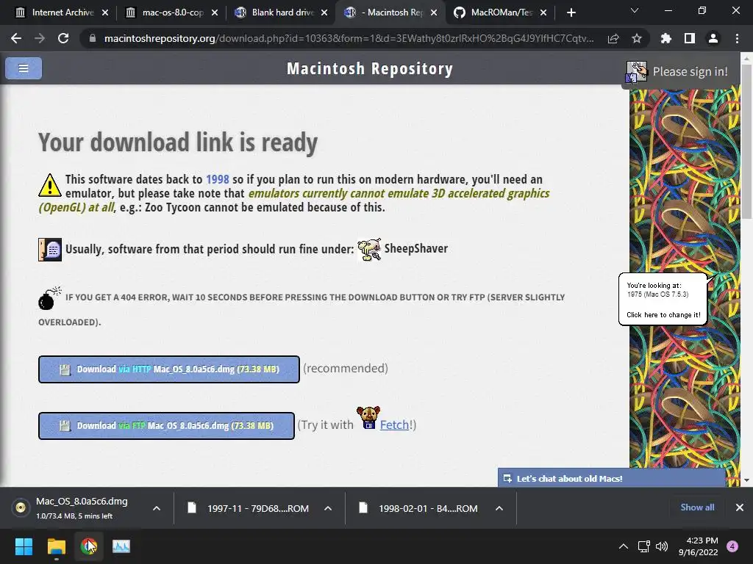Viewport: 753px width, 564px height.
Task: Open the Chrome three-dot menu
Action: click(737, 38)
